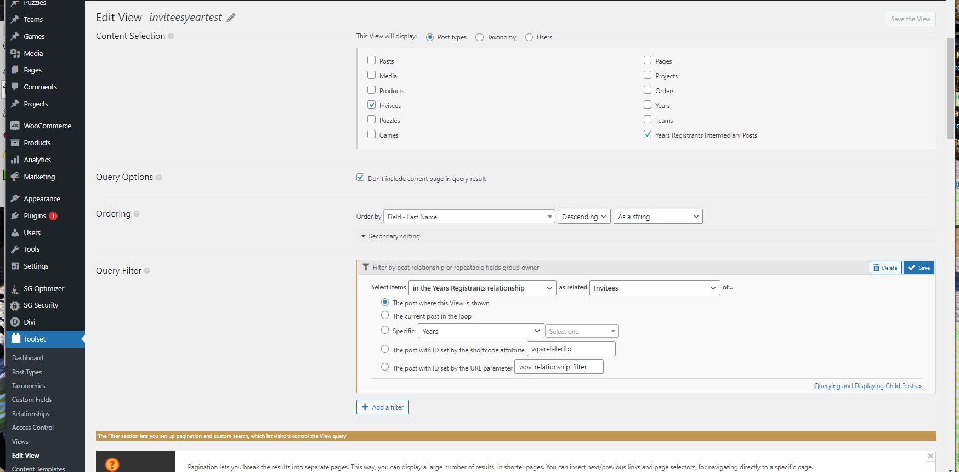The height and width of the screenshot is (472, 959).
Task: Open the Select one dropdown
Action: coord(582,331)
